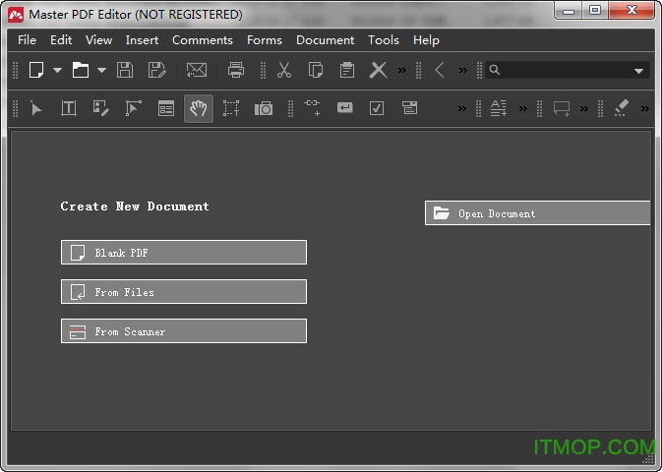Viewport: 662px width, 472px height.
Task: Expand navigation toolbar overflow chevron
Action: [463, 70]
